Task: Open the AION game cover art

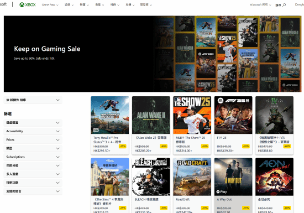Action: [x=274, y=176]
